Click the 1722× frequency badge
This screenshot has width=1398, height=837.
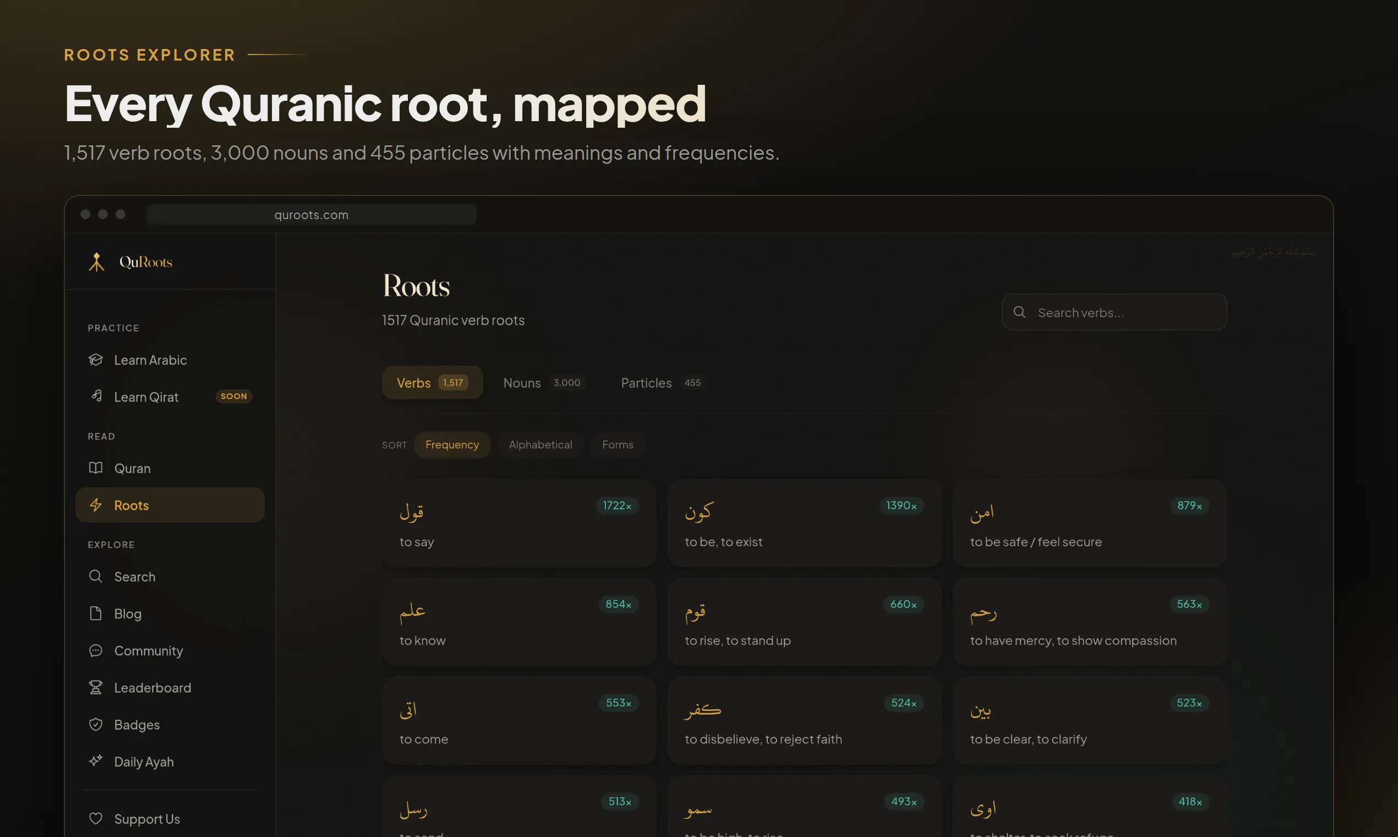tap(616, 506)
